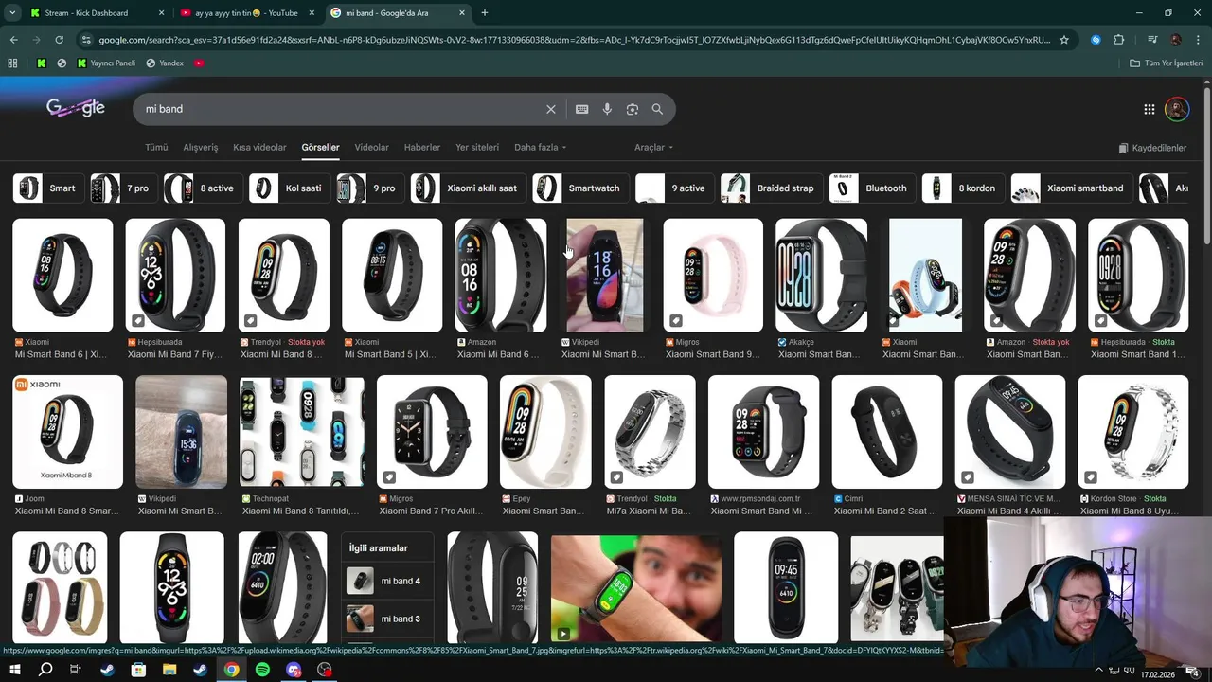
Task: Bookmark this page with the star icon
Action: (1064, 40)
